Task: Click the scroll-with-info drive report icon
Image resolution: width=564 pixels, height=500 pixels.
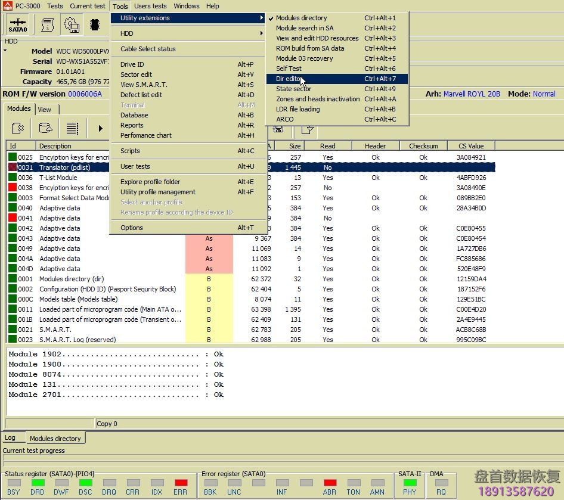Action: coord(47,24)
